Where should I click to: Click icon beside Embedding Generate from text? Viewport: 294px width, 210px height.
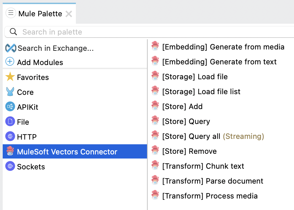click(x=155, y=61)
